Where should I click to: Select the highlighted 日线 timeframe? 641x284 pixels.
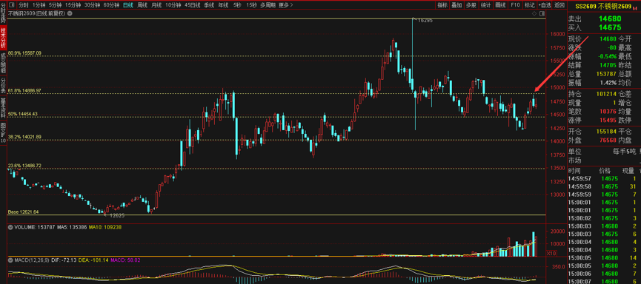tap(128, 5)
